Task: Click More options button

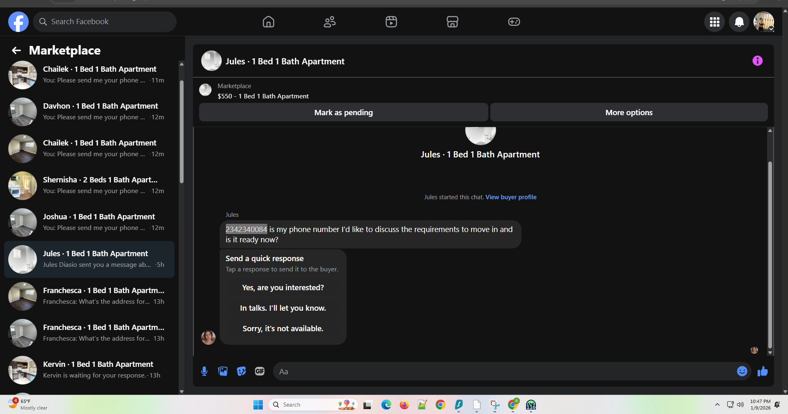Action: tap(629, 112)
